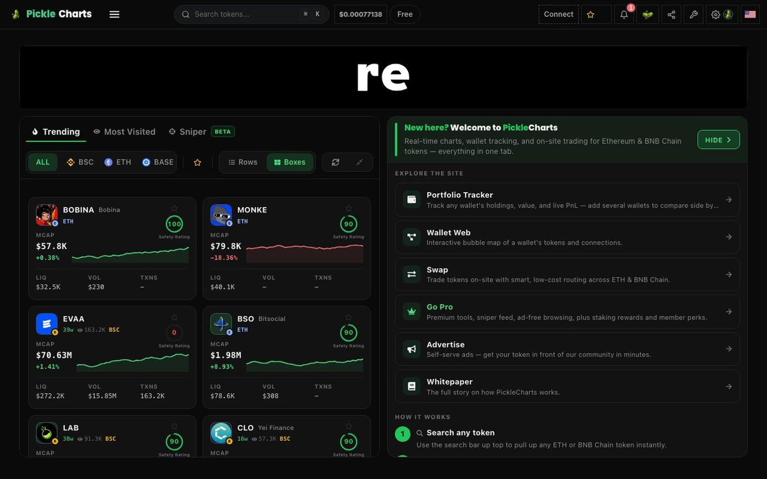This screenshot has height=479, width=767.
Task: Click the $0.00077138 price button
Action: 360,14
